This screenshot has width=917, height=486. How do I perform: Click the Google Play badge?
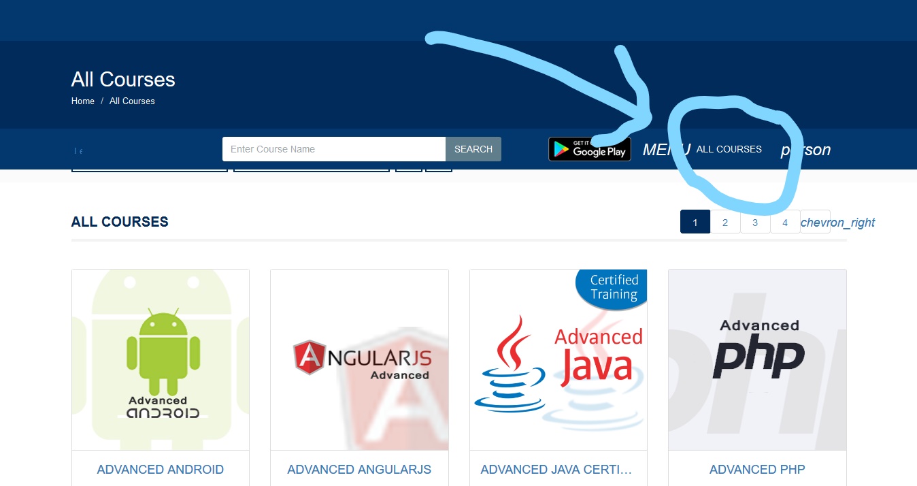590,149
